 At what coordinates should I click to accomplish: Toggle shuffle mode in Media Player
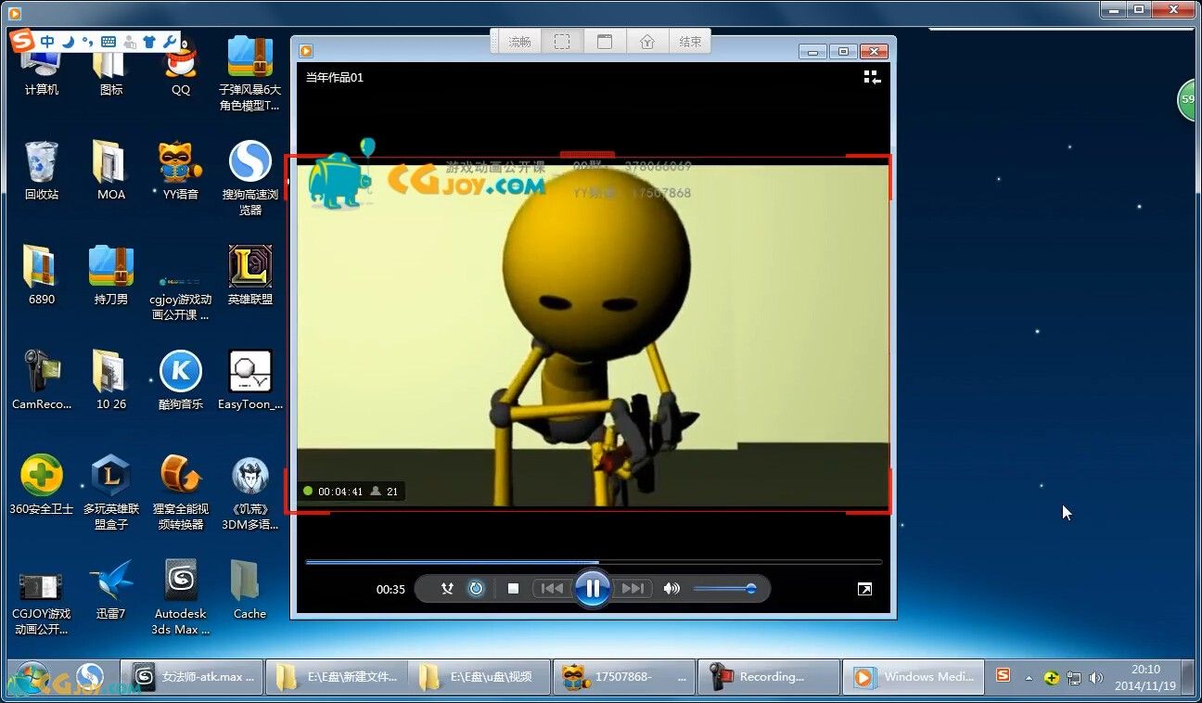coord(447,589)
